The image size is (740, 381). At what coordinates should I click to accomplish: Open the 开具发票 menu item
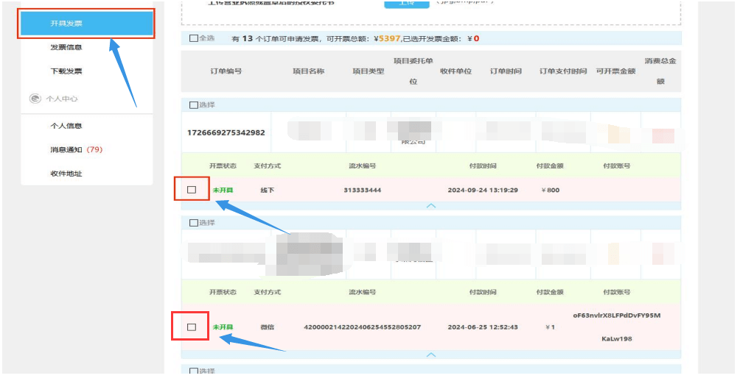(x=66, y=24)
